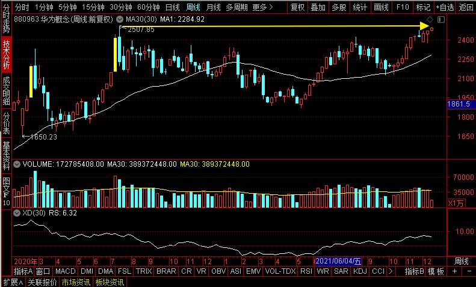The image size is (476, 287).
Task: Click the diamond icon above chart
Action: (x=430, y=20)
